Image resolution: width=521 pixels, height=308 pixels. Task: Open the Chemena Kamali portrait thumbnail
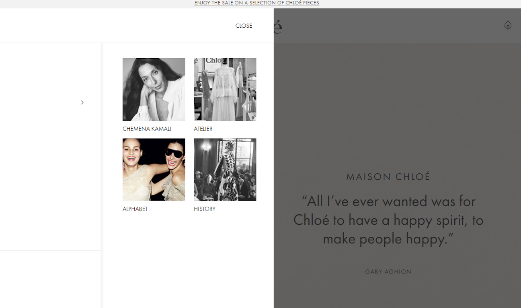click(154, 90)
